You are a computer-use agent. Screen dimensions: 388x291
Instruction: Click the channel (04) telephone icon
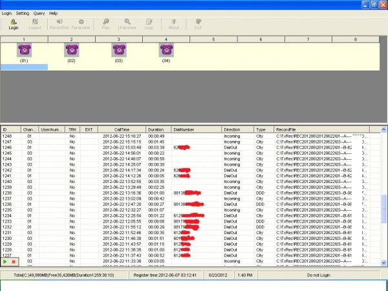coord(166,50)
